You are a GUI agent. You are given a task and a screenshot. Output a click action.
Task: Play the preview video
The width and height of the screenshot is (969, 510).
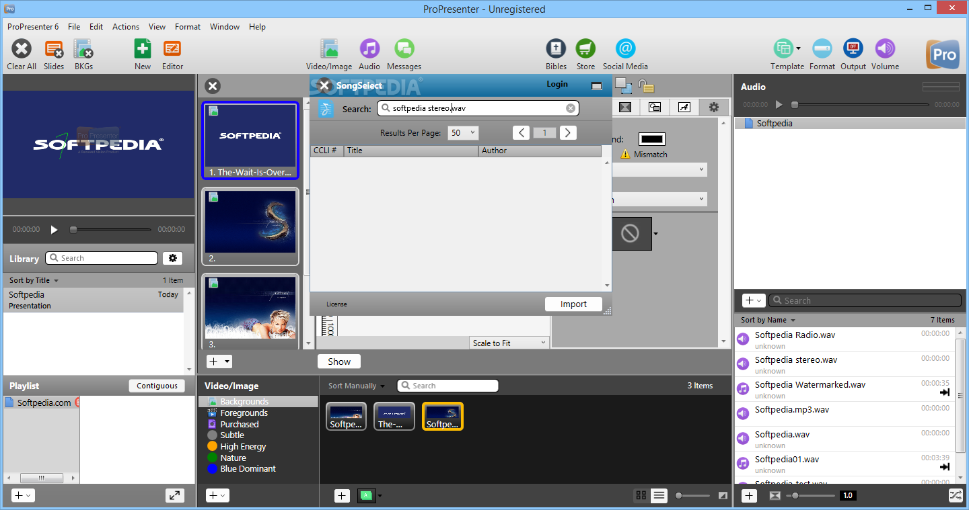pyautogui.click(x=55, y=229)
